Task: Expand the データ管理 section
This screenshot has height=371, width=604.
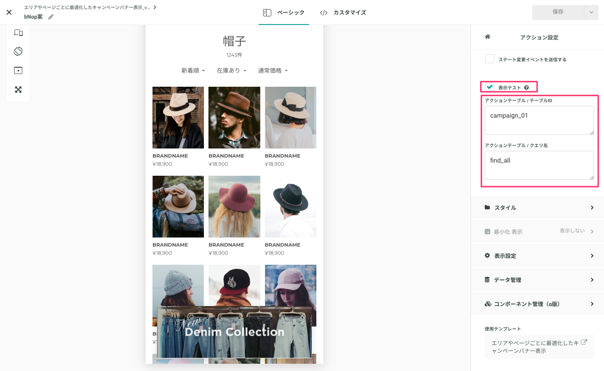Action: tap(538, 280)
